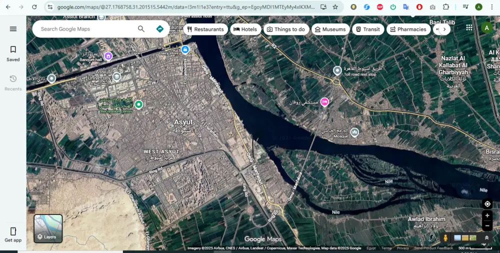Image resolution: width=500 pixels, height=253 pixels.
Task: Open the Google apps grid
Action: tap(469, 28)
